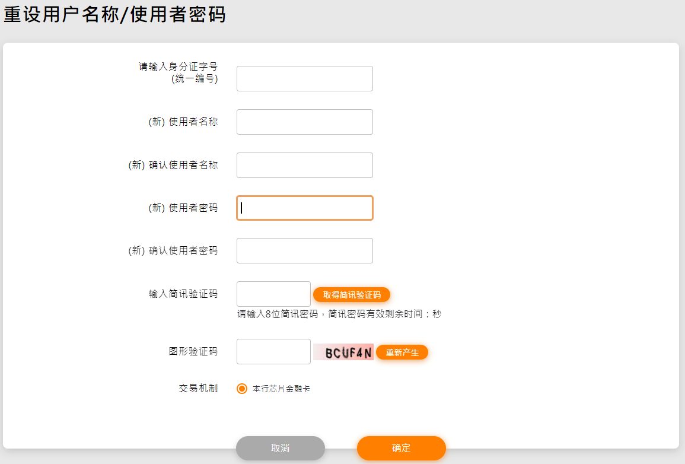Select the (新) 使用者密码 input field
The height and width of the screenshot is (464, 685).
click(x=304, y=208)
